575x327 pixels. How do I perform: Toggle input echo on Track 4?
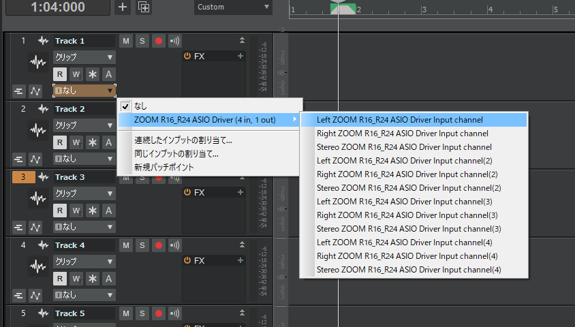175,245
